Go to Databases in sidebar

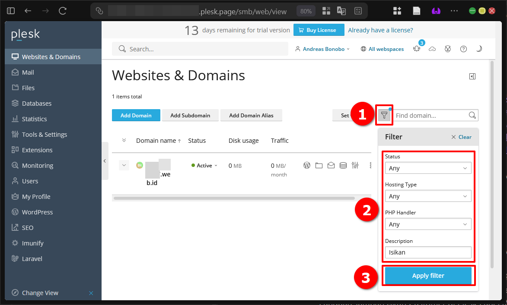click(x=37, y=104)
